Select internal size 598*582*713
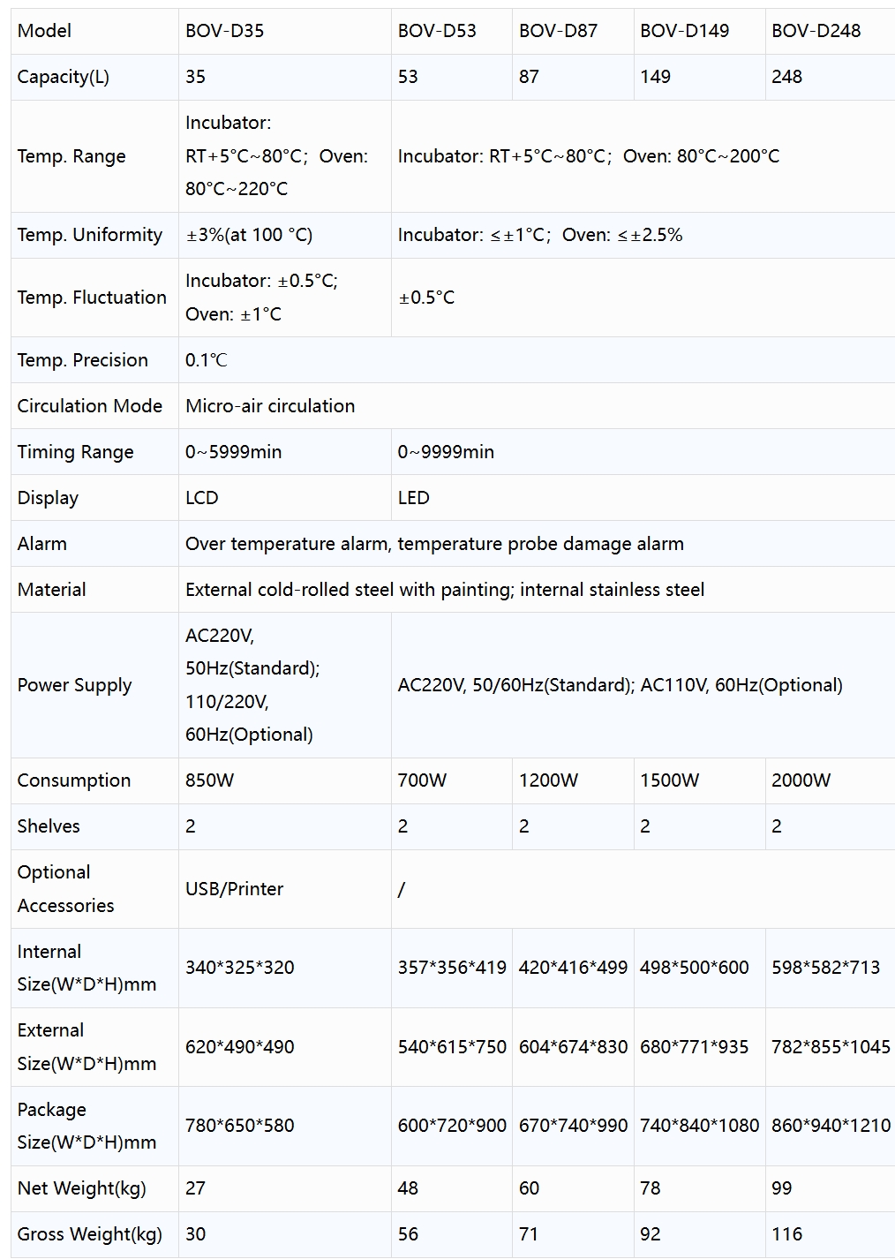 [826, 968]
